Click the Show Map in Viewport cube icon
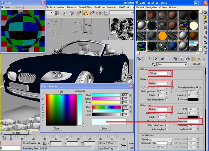This screenshot has height=151, width=209. click(x=188, y=59)
